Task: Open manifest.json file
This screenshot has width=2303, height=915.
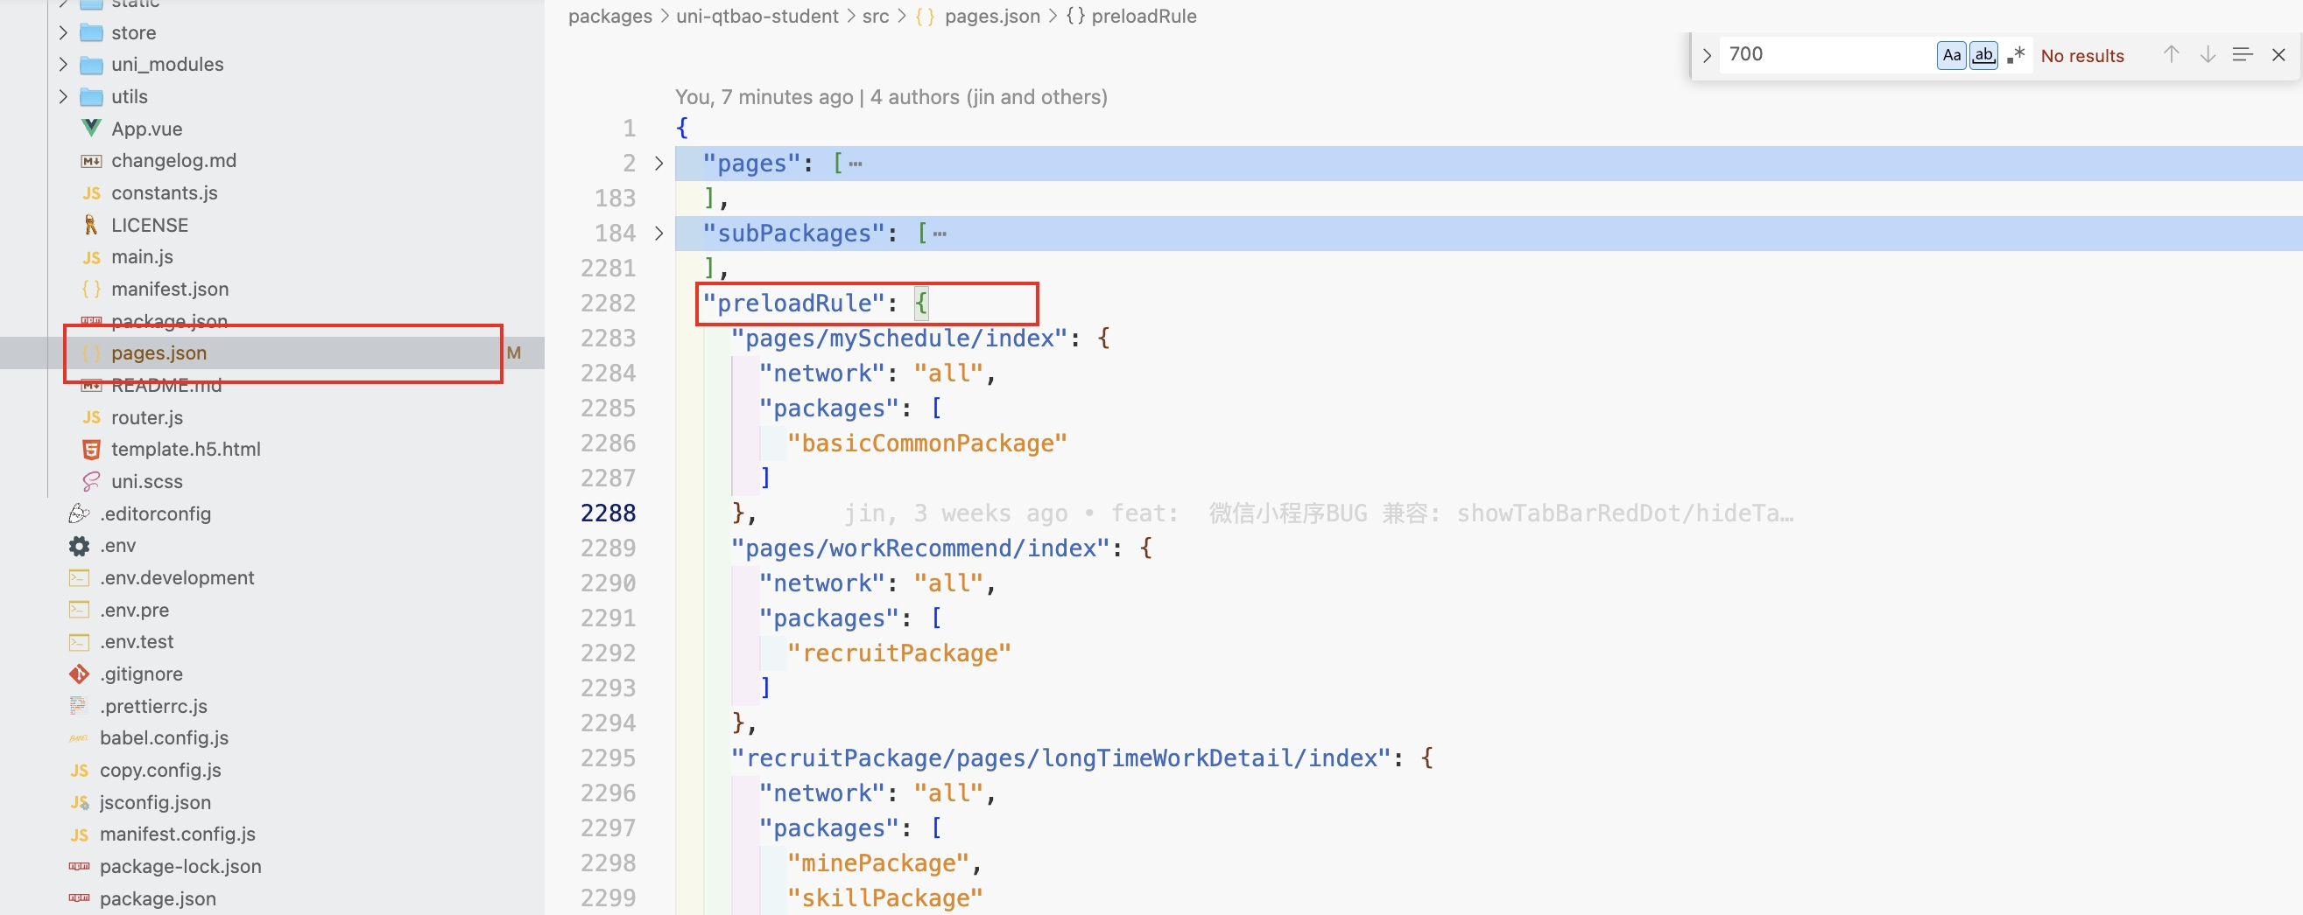Action: point(170,290)
